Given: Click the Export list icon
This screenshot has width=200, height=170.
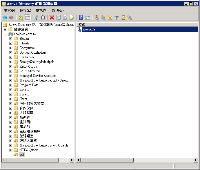Looking at the screenshot, I should point(72,17).
